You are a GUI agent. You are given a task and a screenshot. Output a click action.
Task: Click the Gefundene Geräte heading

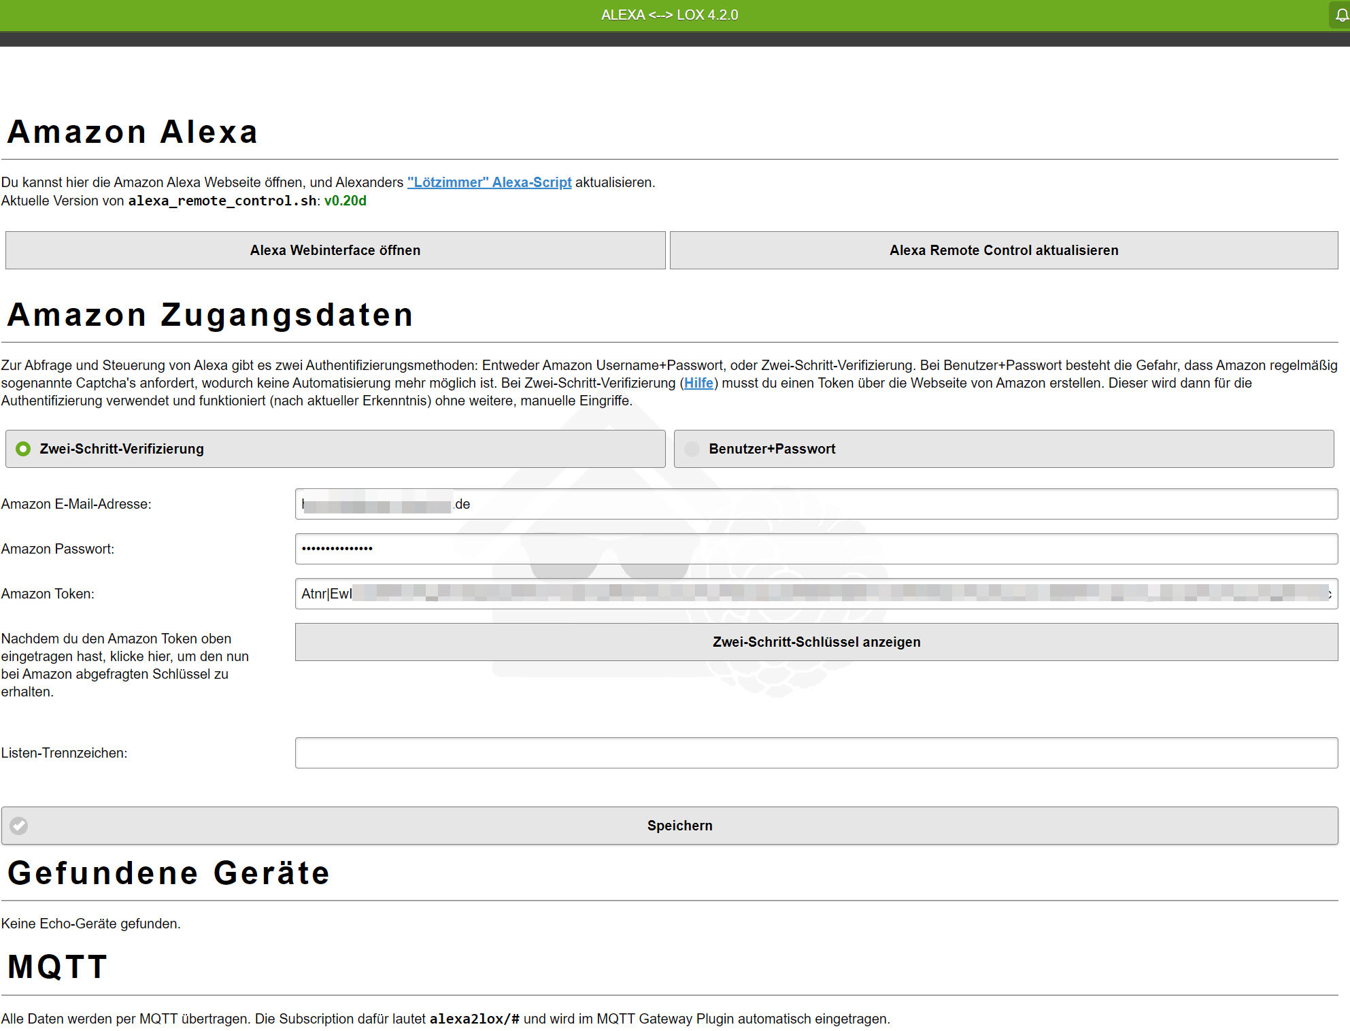click(169, 873)
